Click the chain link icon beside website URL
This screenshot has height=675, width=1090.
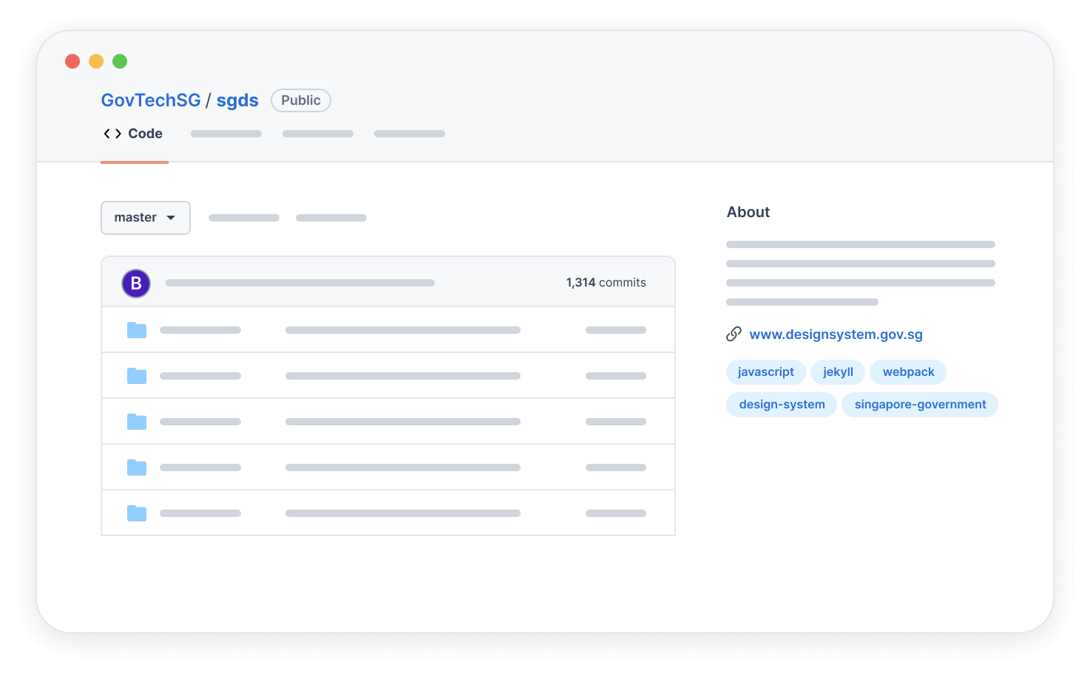pyautogui.click(x=734, y=335)
